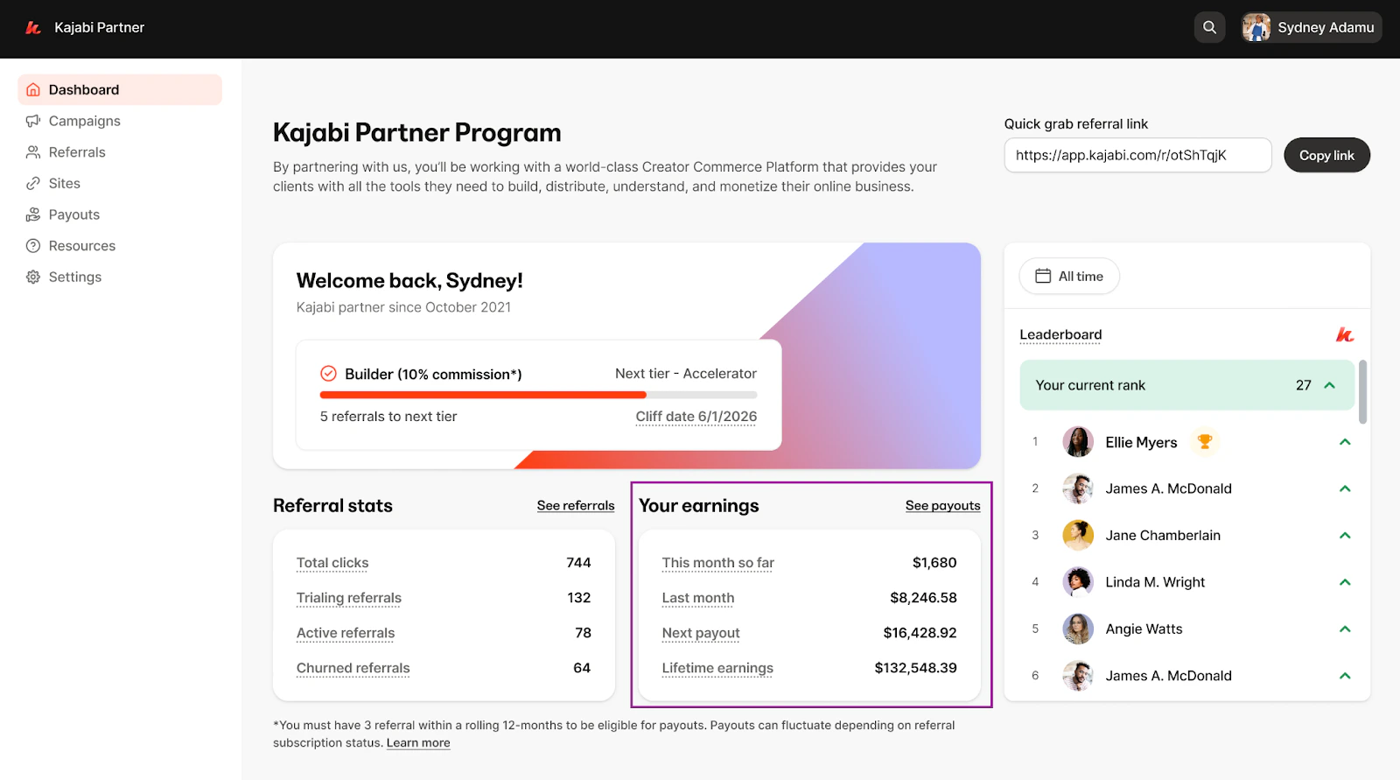Click the Leaderboard heading link
This screenshot has height=780, width=1400.
[x=1060, y=334]
